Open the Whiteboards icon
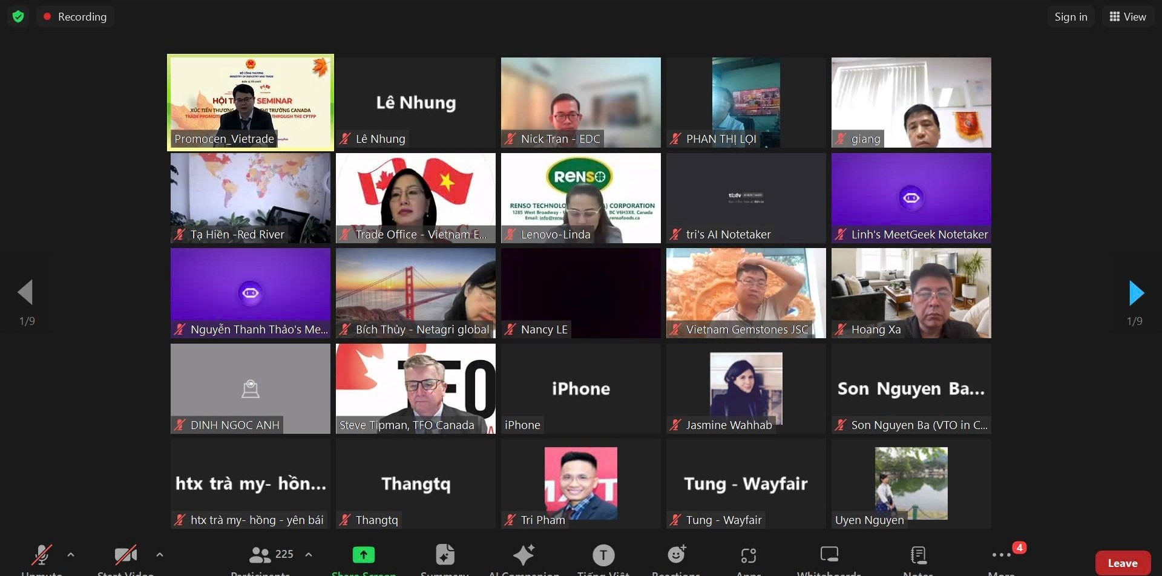Screen dimensions: 1162x576 (829, 555)
